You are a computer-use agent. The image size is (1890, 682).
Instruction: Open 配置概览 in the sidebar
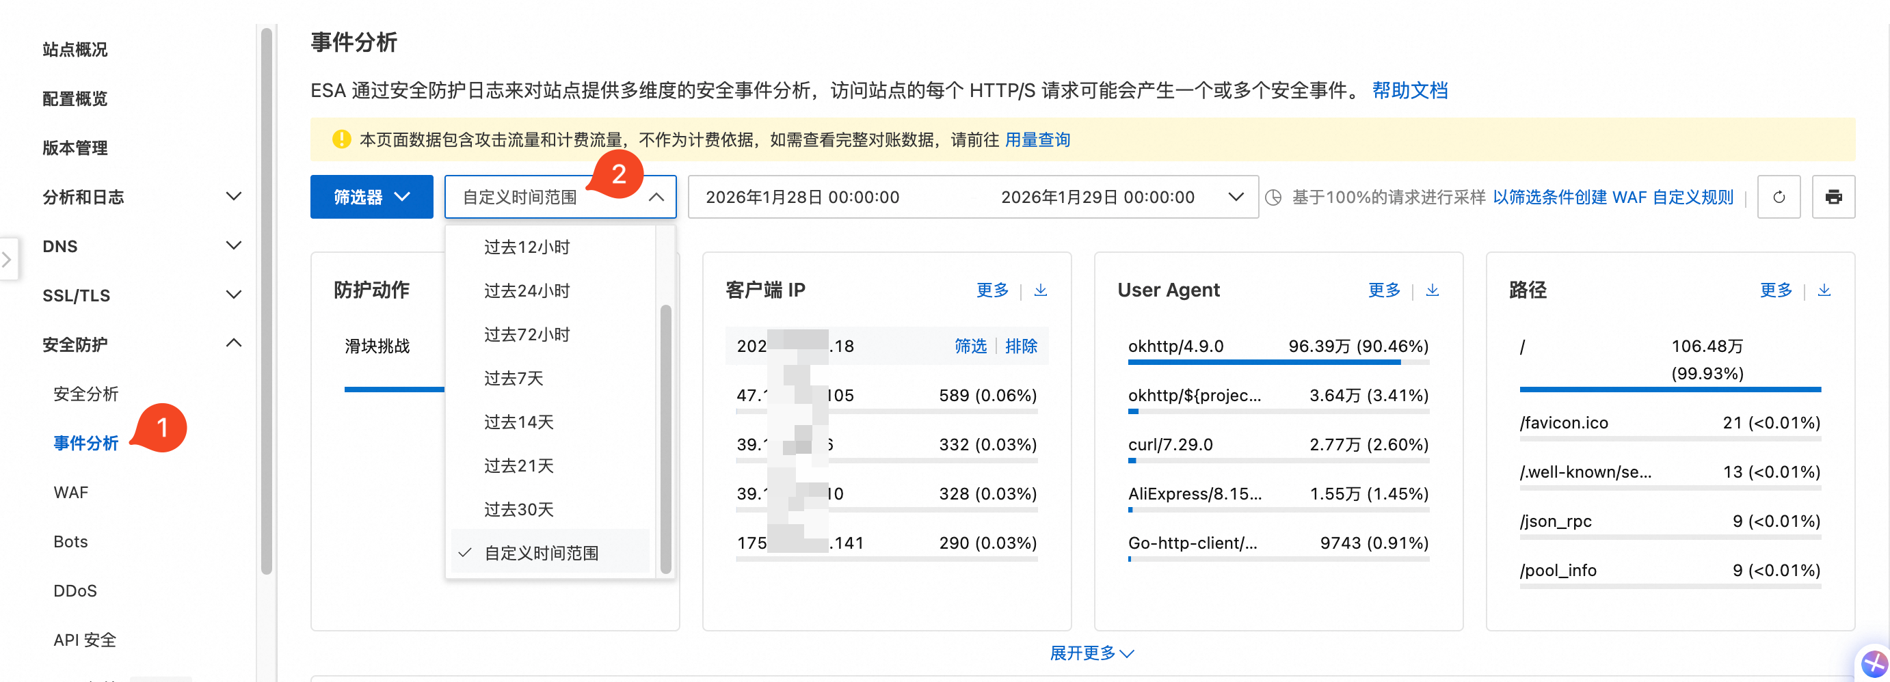tap(75, 98)
